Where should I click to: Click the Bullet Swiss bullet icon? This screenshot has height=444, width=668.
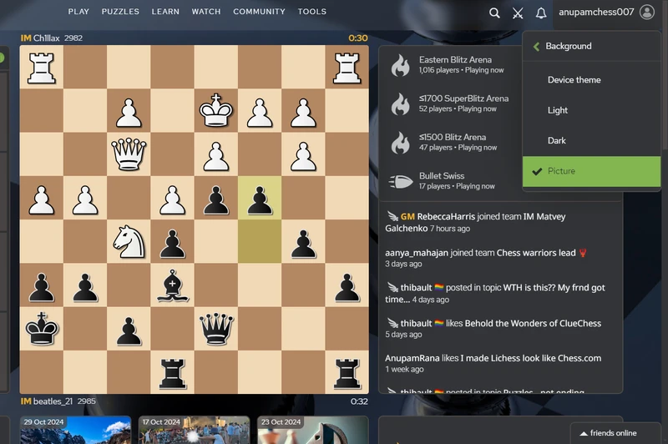click(401, 181)
